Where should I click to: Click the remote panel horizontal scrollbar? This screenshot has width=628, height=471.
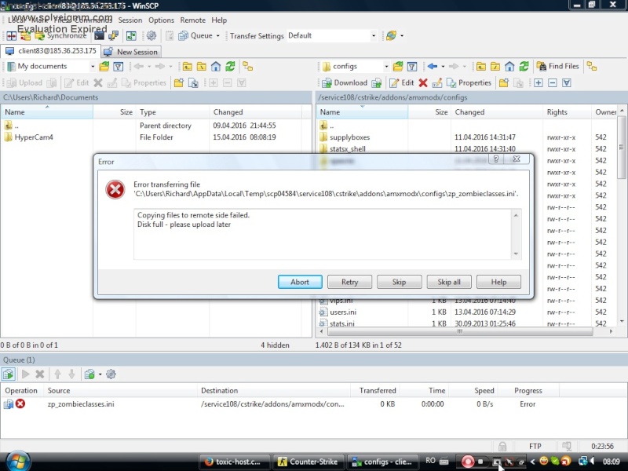click(x=460, y=331)
